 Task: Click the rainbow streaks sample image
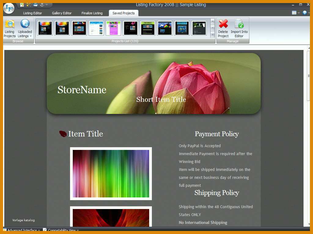111,174
